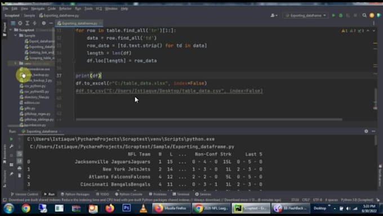
Task: Open the File menu
Action: pyautogui.click(x=6, y=8)
